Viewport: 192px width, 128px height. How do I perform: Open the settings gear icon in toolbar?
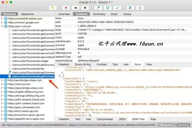point(140,8)
